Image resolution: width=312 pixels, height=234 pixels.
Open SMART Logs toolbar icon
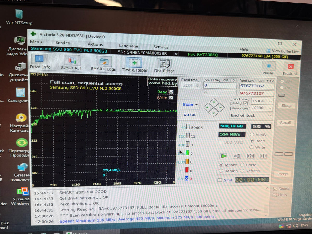tap(103, 63)
